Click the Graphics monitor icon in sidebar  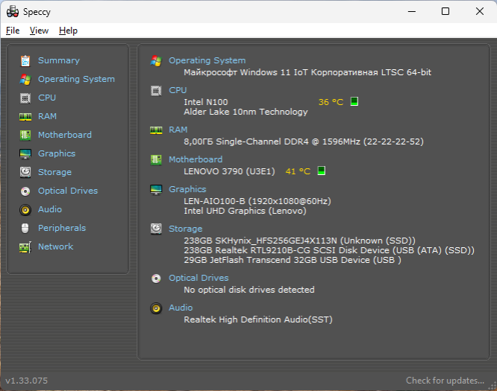(x=25, y=154)
